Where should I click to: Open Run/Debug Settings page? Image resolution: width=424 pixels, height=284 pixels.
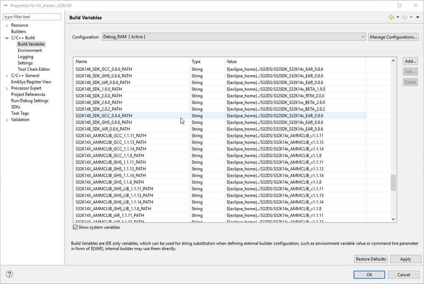click(30, 100)
